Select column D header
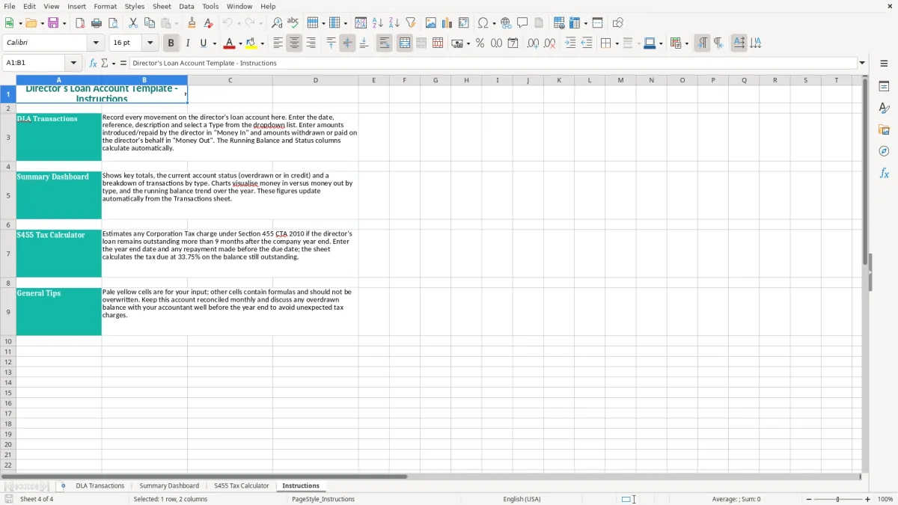898x505 pixels. coord(315,80)
